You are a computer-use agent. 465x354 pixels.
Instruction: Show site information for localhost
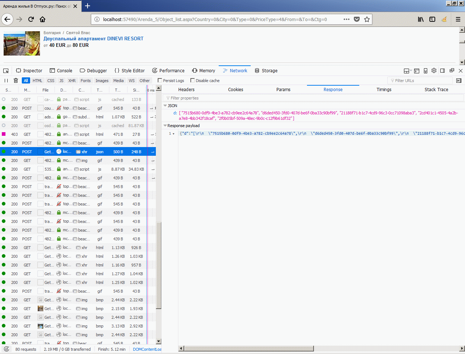pos(97,19)
